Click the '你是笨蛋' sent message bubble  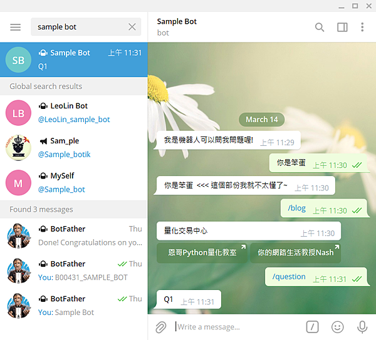(318, 163)
